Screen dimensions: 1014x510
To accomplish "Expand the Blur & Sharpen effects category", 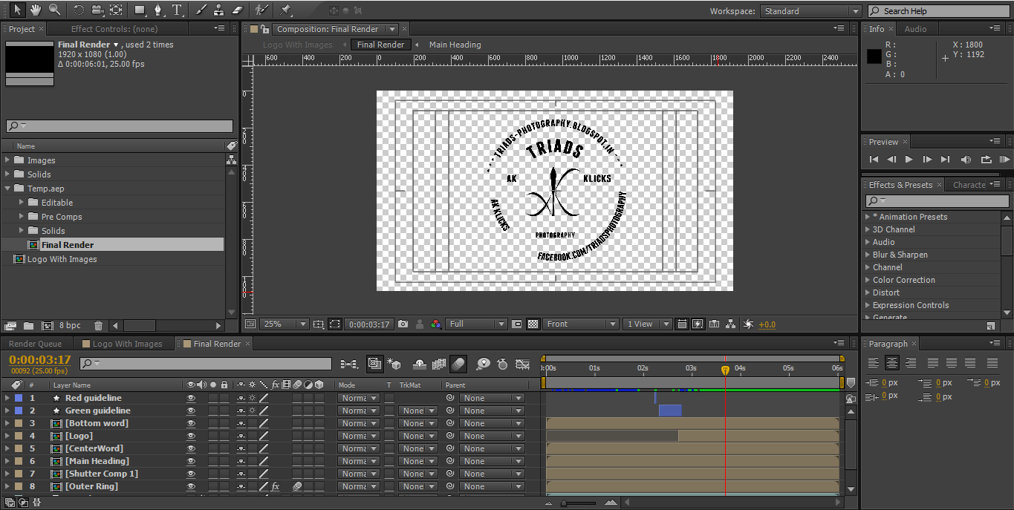I will coord(867,255).
